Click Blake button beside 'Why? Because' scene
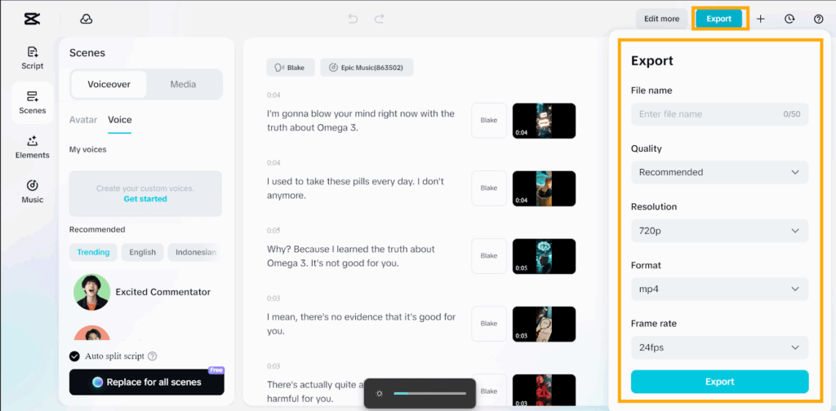The height and width of the screenshot is (411, 836). pos(489,255)
